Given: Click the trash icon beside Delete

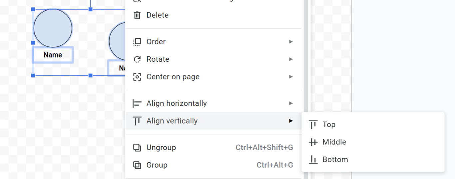Looking at the screenshot, I should pyautogui.click(x=137, y=15).
